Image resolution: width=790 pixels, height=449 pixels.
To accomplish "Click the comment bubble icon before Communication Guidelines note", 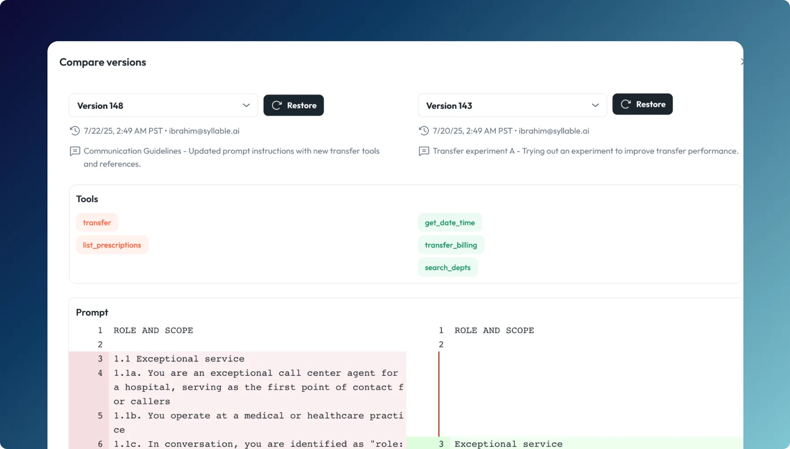I will 74,151.
